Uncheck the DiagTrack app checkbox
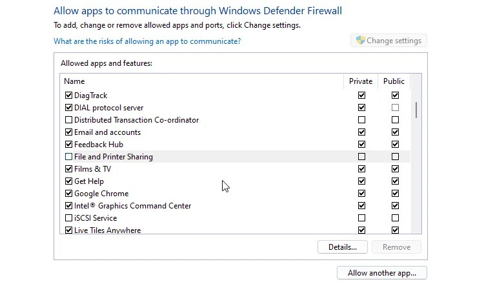Image resolution: width=484 pixels, height=284 pixels. (69, 96)
